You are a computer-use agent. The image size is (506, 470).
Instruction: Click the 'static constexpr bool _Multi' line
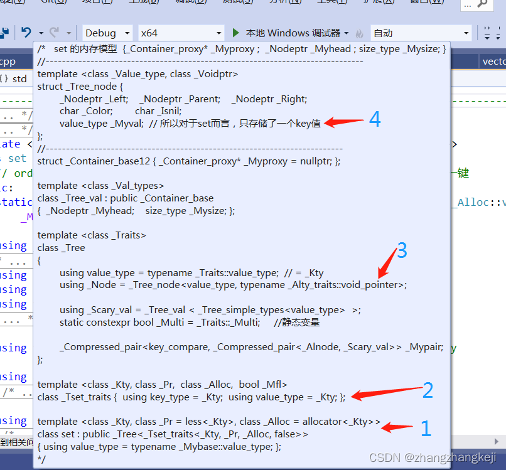point(190,323)
